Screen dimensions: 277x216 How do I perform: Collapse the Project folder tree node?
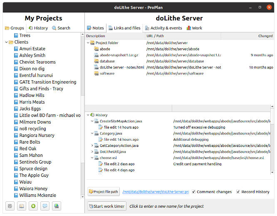88,43
